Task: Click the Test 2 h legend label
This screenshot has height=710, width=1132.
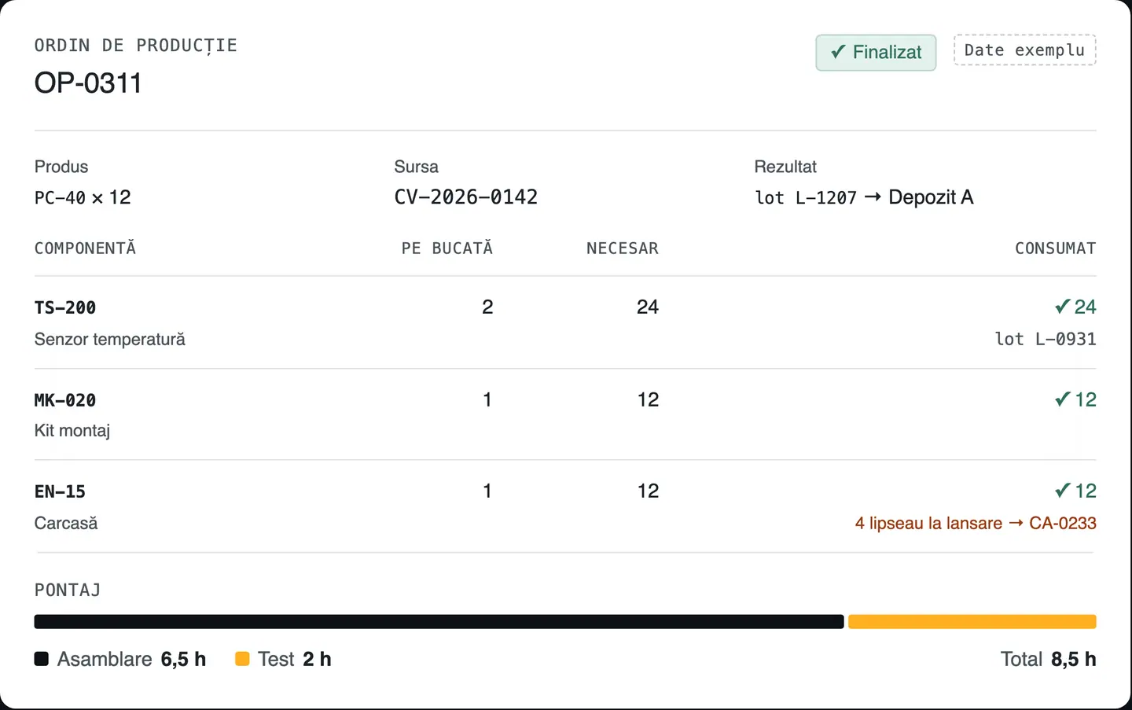Action: coord(295,660)
